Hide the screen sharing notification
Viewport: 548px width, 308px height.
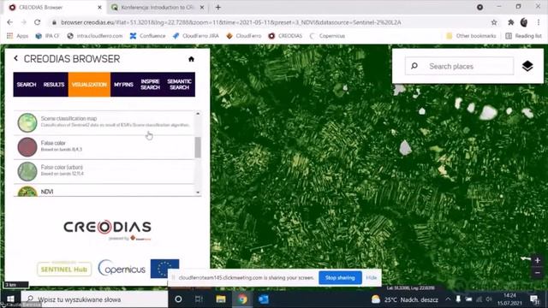click(371, 278)
